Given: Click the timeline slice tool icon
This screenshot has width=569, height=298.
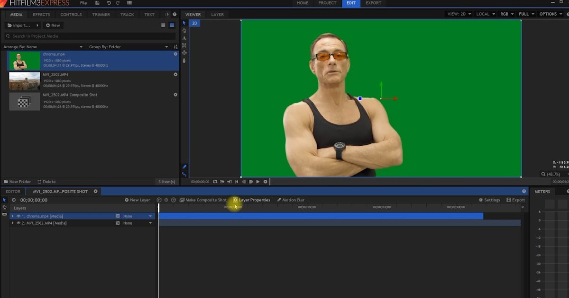Looking at the screenshot, I should click(4, 214).
